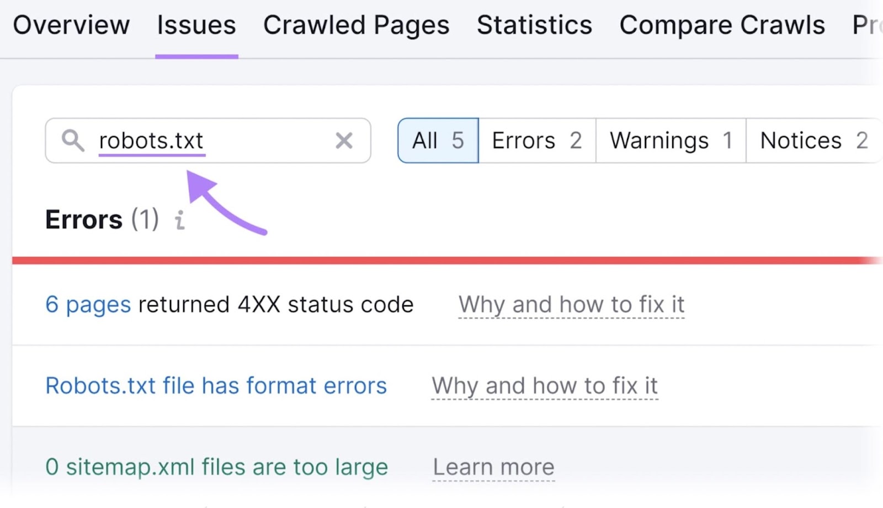Click the magnifying glass search icon
Viewport: 883px width, 508px height.
point(72,140)
